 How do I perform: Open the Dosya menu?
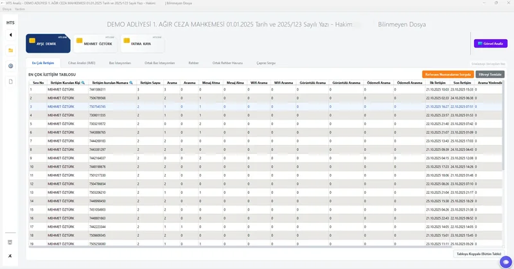7,9
